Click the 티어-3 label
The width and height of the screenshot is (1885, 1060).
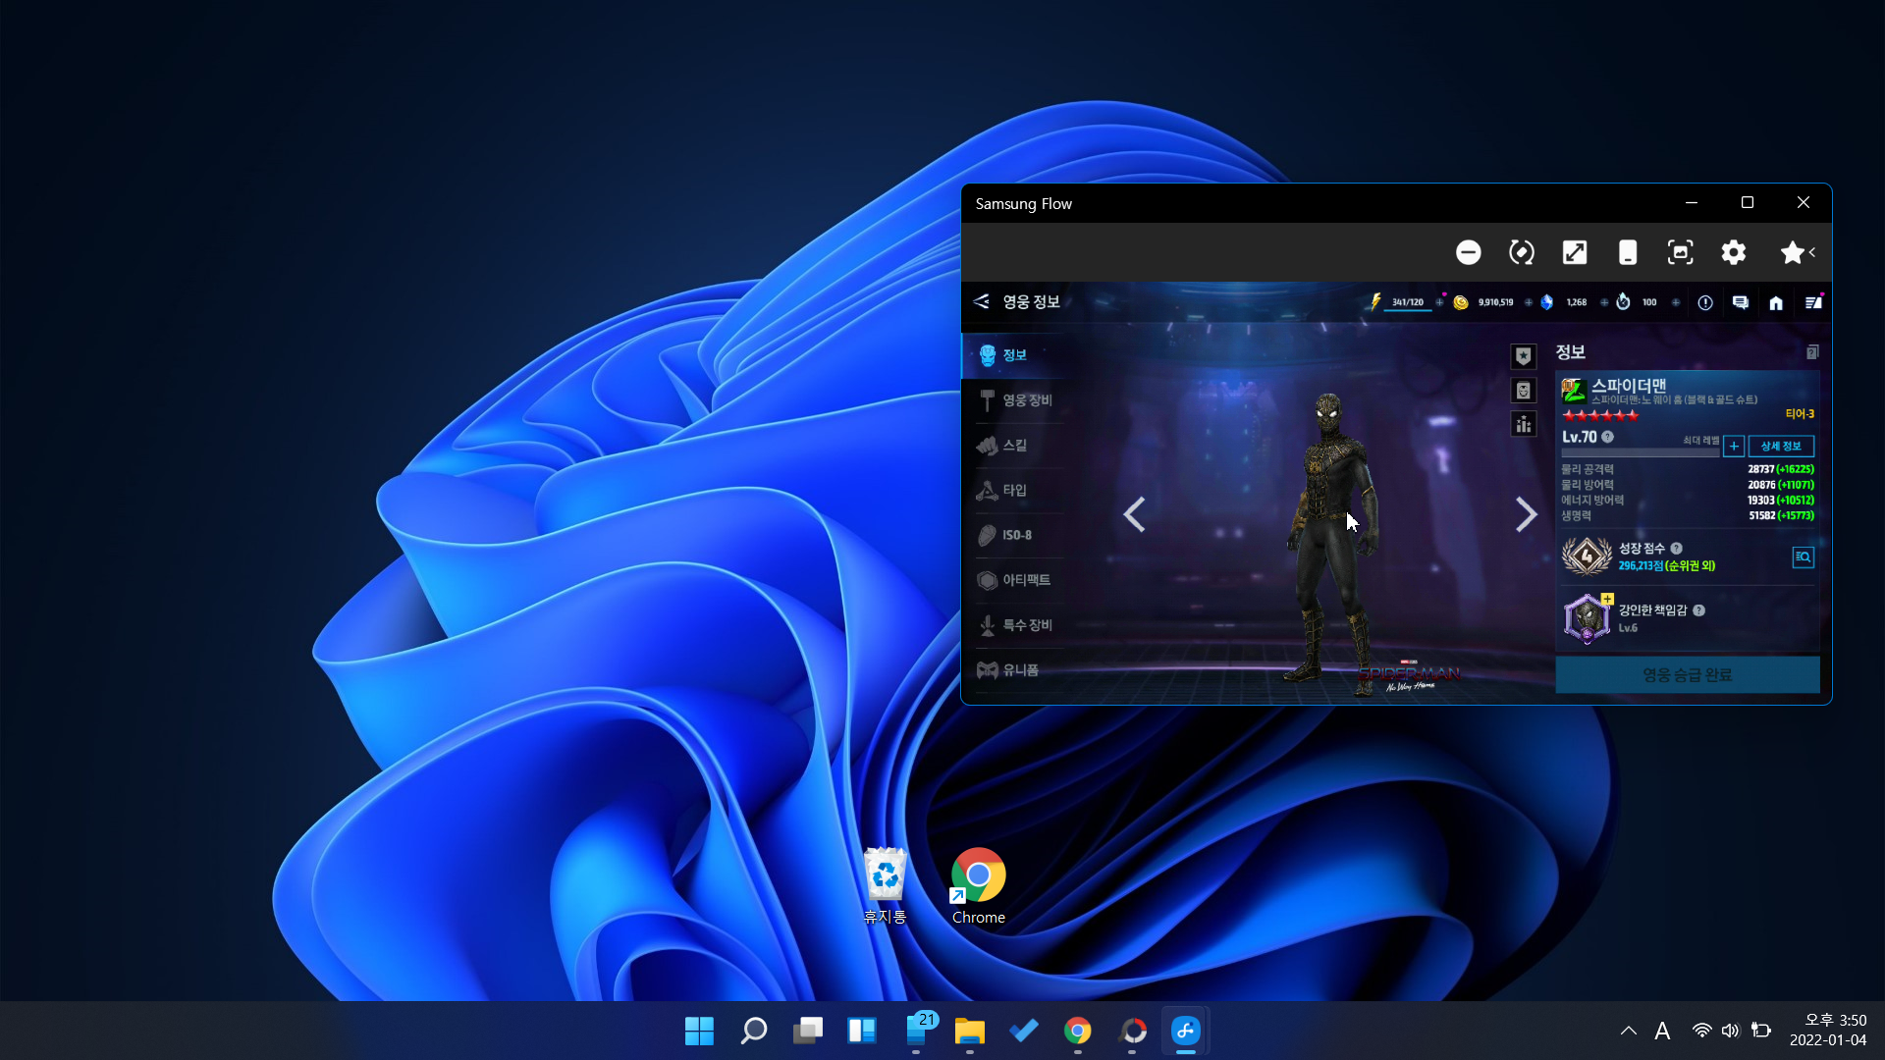tap(1799, 414)
